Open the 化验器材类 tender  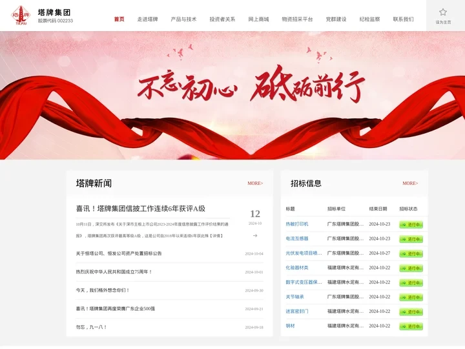pyautogui.click(x=297, y=268)
